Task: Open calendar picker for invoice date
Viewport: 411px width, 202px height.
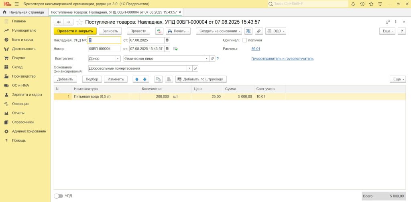Action: pos(167,40)
